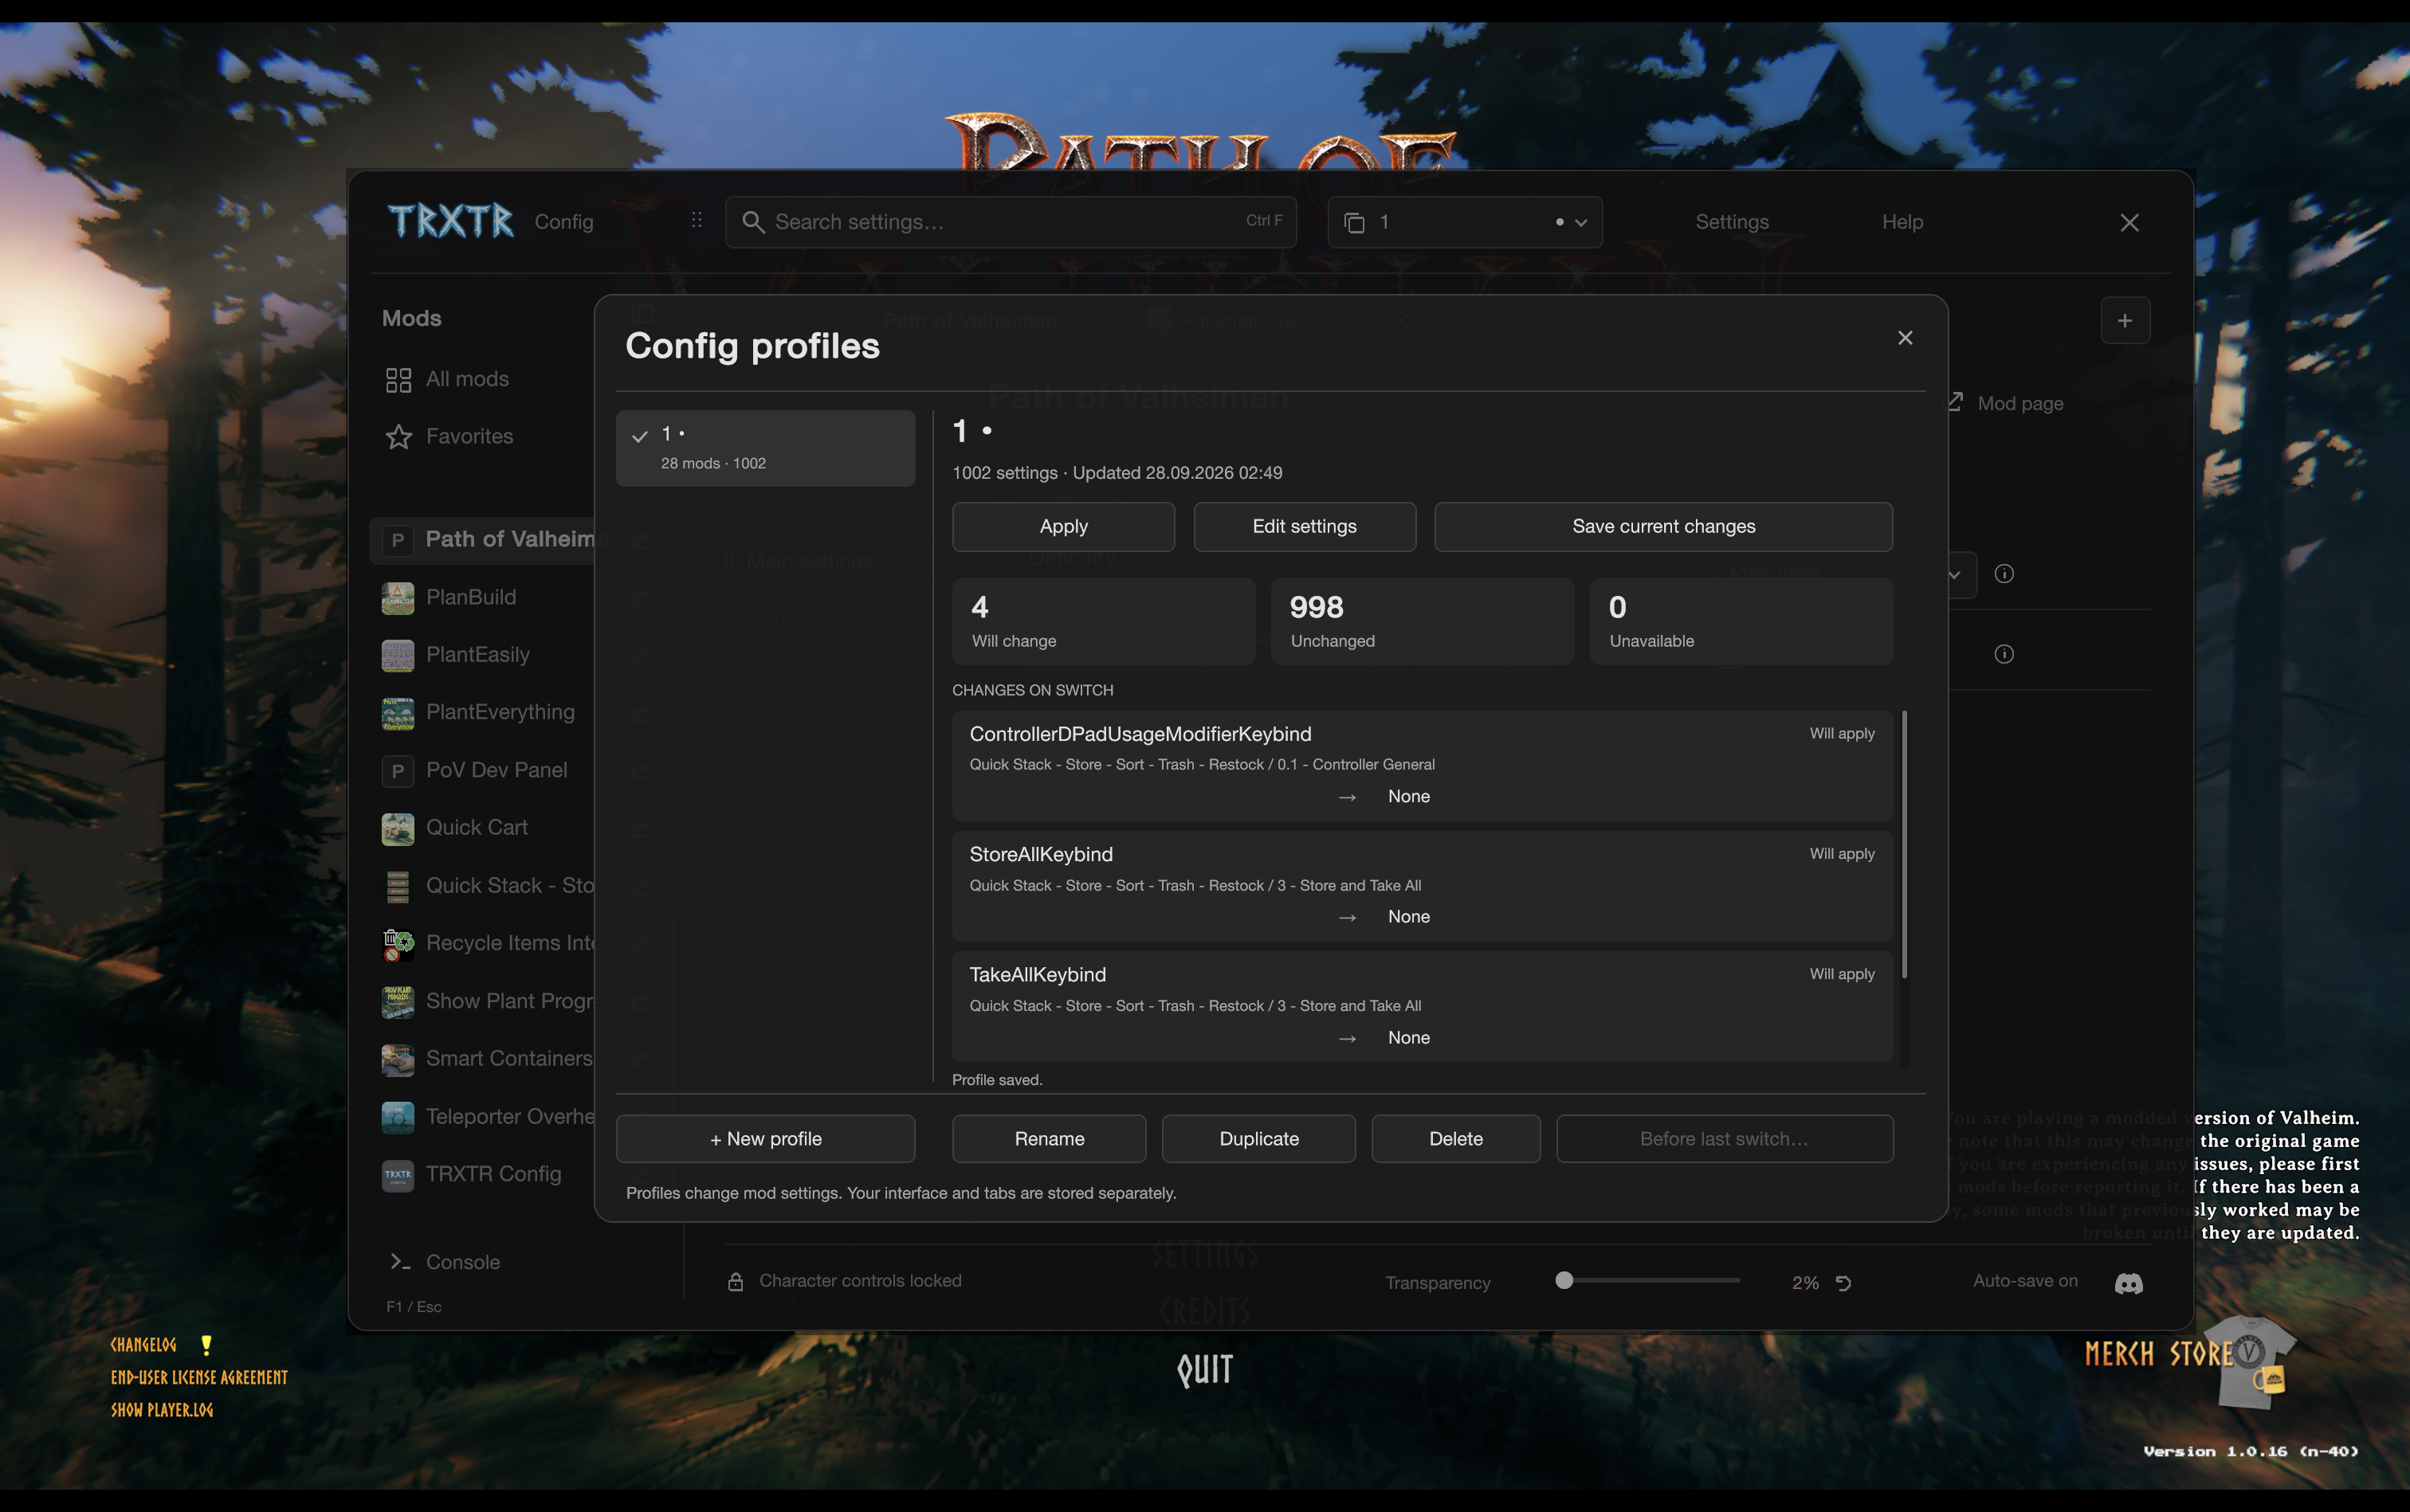Click SHOW PLAYER.LOG link
Image resolution: width=2410 pixels, height=1512 pixels.
161,1410
